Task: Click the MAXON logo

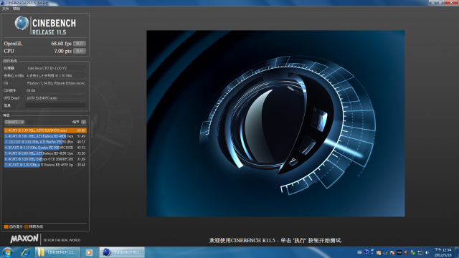Action: [x=24, y=239]
